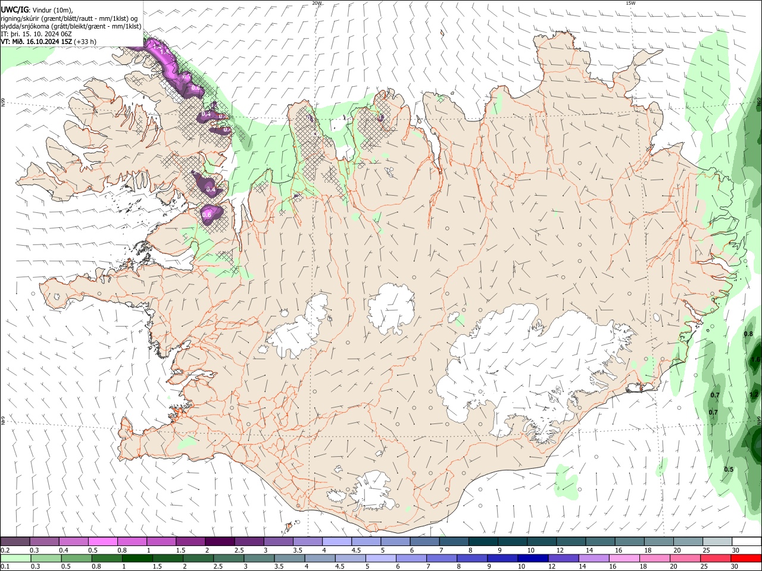Pick the white 30 swatch in the snow scale
762x571 pixels.
click(747, 541)
